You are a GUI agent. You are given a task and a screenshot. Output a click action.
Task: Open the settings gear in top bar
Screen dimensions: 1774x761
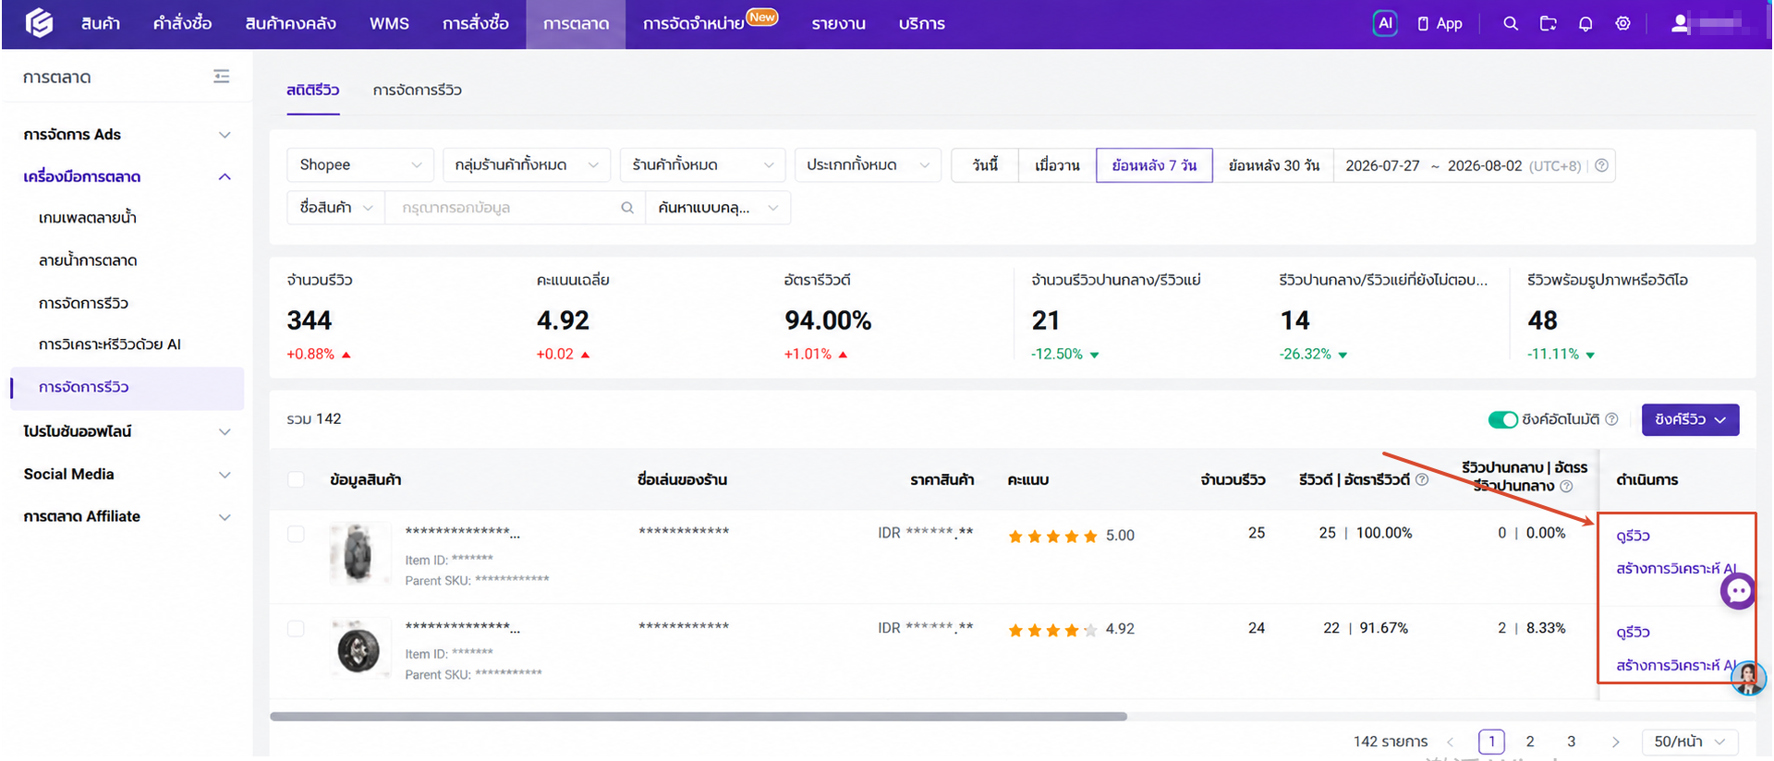point(1622,23)
